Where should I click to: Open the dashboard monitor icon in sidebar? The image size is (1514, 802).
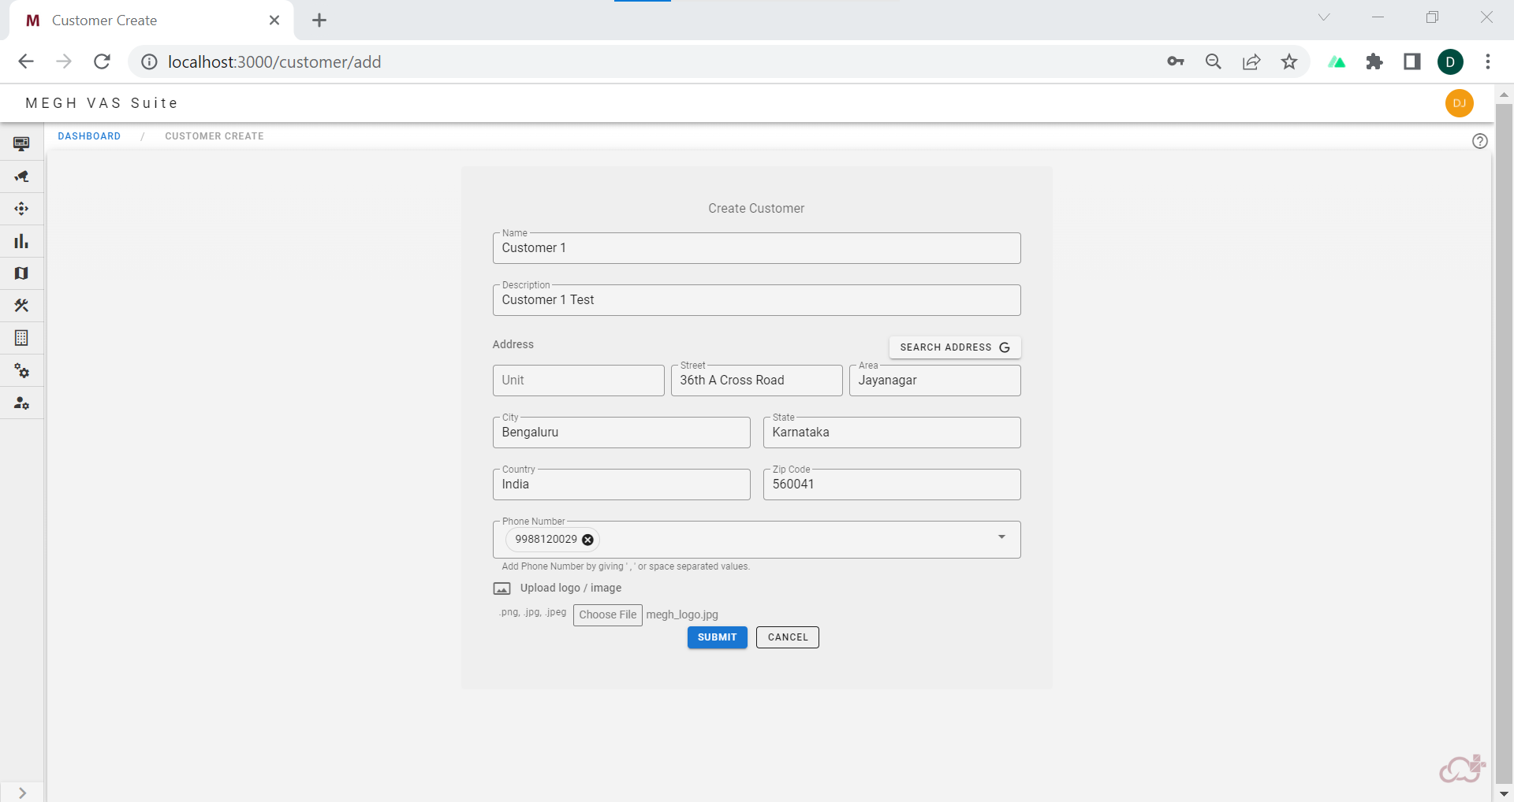click(x=21, y=143)
